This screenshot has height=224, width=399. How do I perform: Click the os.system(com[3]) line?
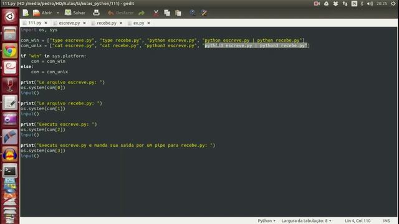click(x=43, y=151)
